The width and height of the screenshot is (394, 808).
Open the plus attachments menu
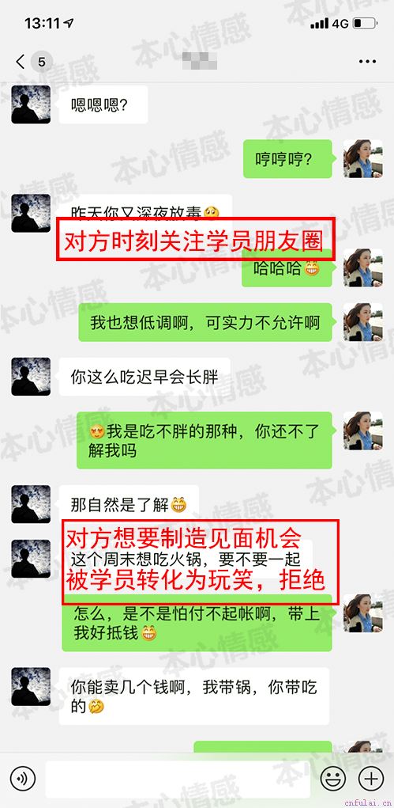coord(371,778)
